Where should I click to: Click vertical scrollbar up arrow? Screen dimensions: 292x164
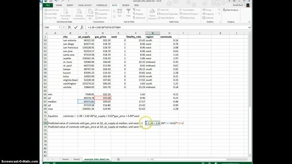point(250,33)
